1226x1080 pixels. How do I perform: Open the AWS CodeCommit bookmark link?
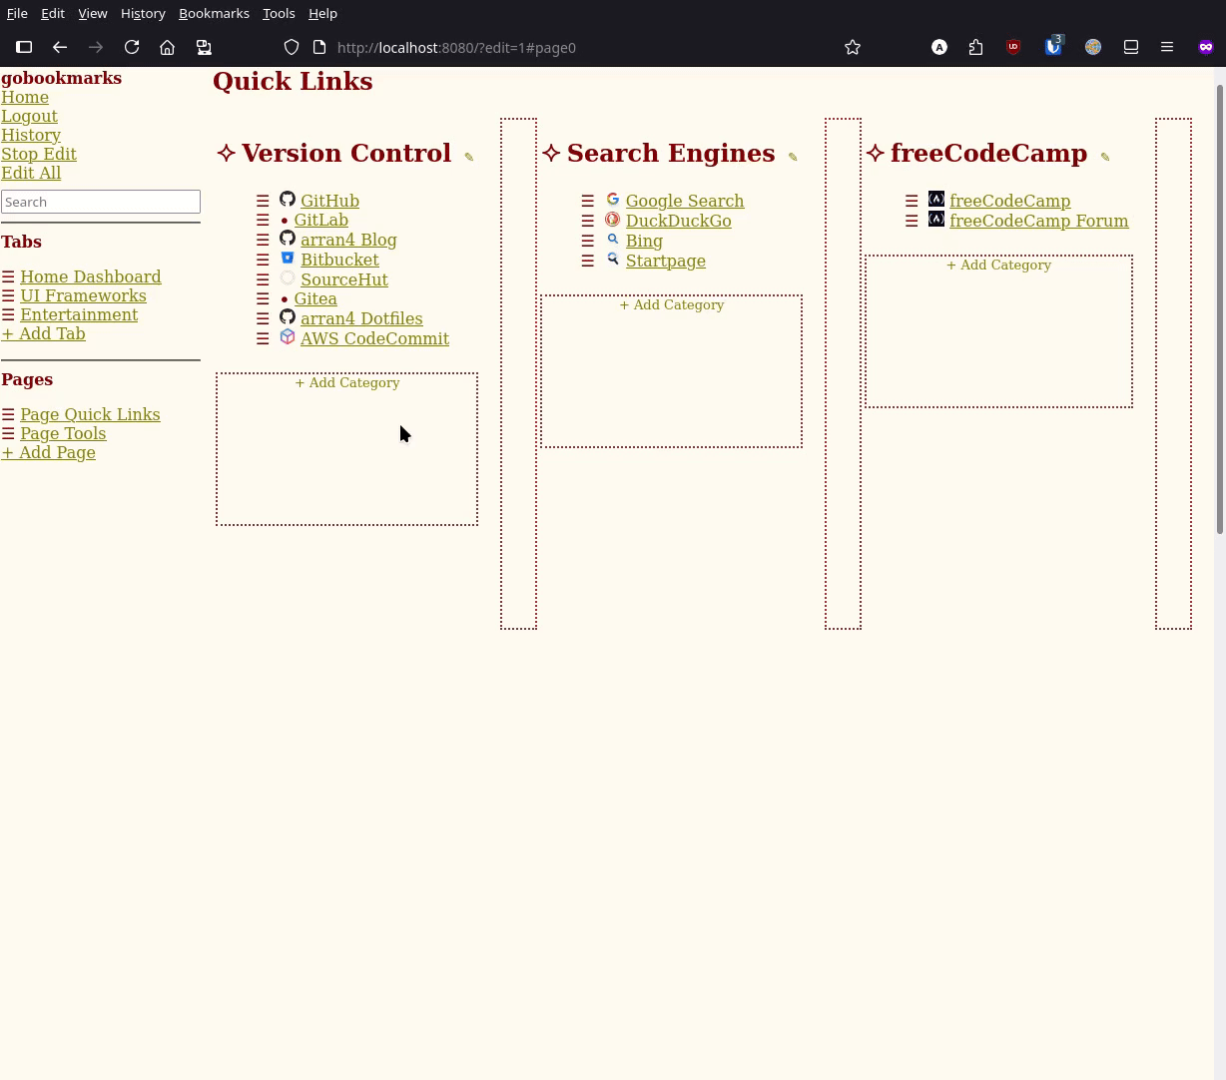point(374,338)
